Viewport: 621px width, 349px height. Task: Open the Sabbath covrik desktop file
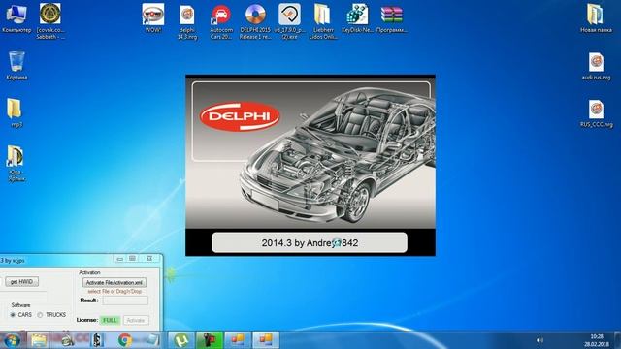(x=50, y=21)
